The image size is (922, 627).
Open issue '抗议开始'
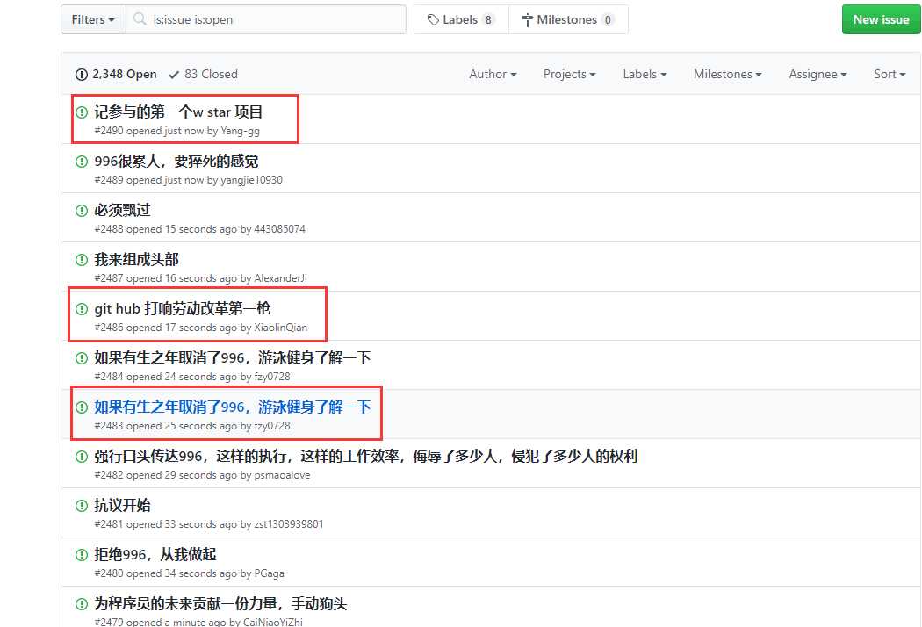click(122, 505)
